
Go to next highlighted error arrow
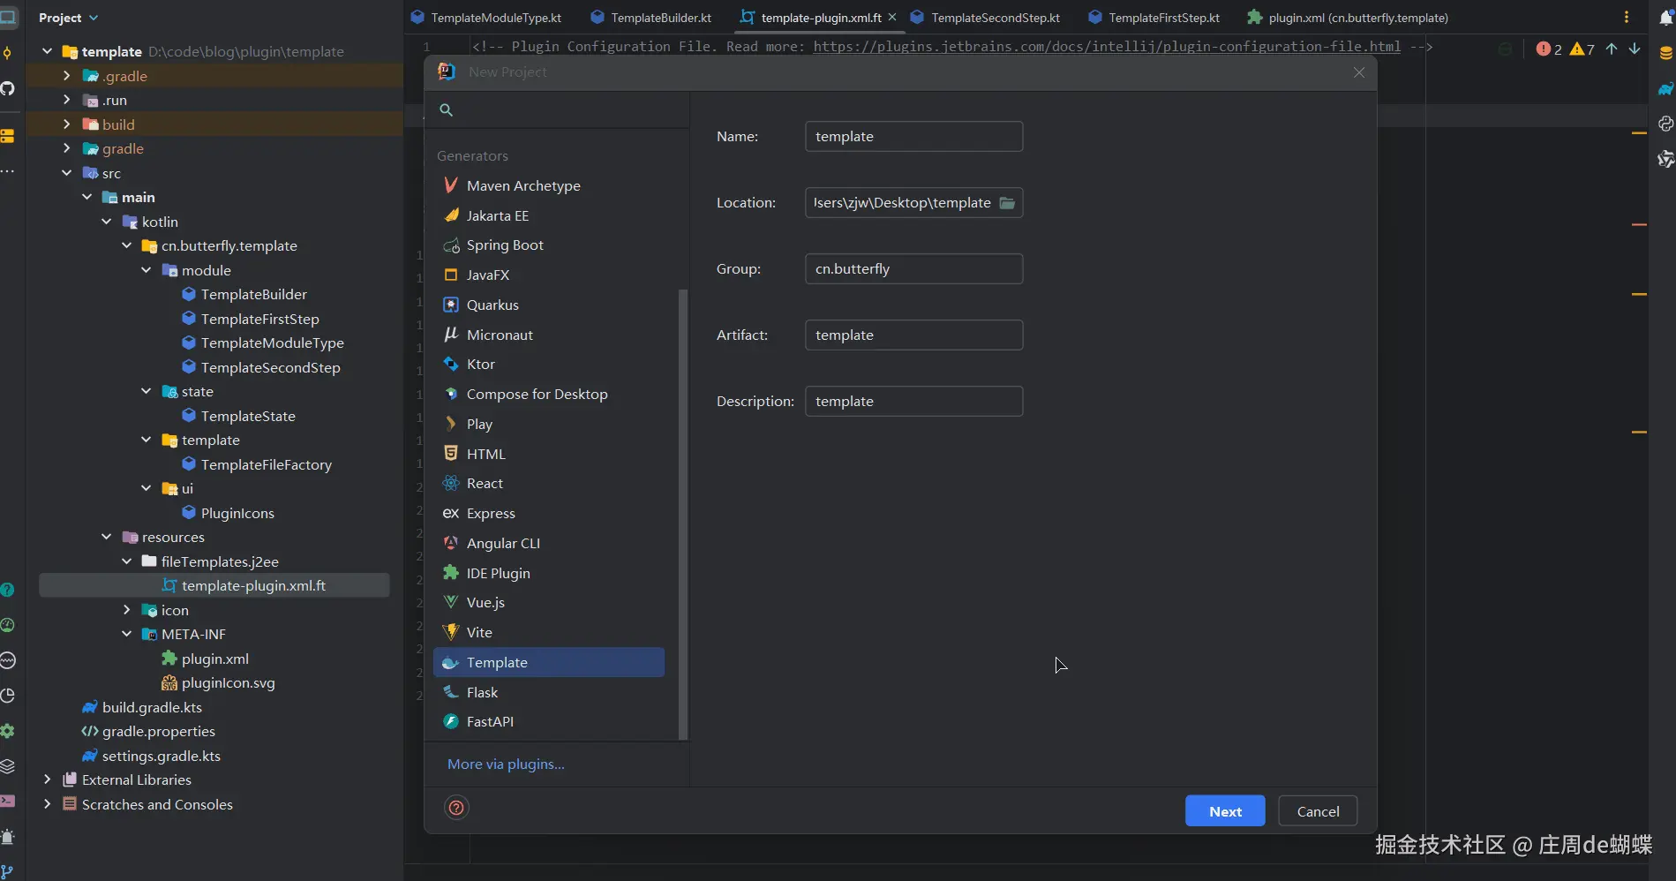[1635, 49]
